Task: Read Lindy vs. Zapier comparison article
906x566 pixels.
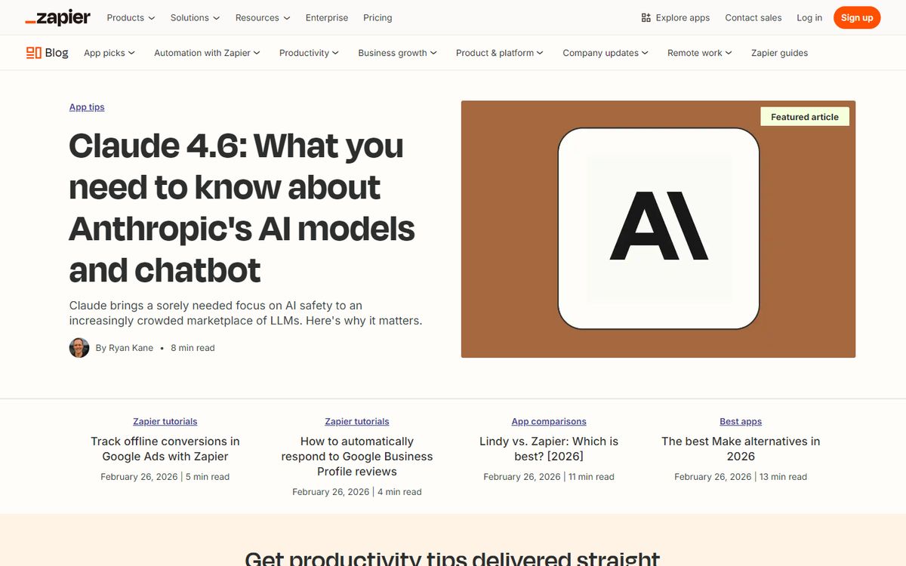Action: (x=549, y=448)
